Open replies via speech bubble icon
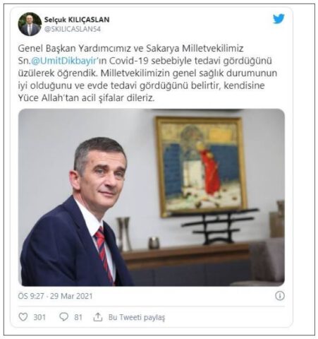The width and height of the screenshot is (318, 339). pos(63,317)
